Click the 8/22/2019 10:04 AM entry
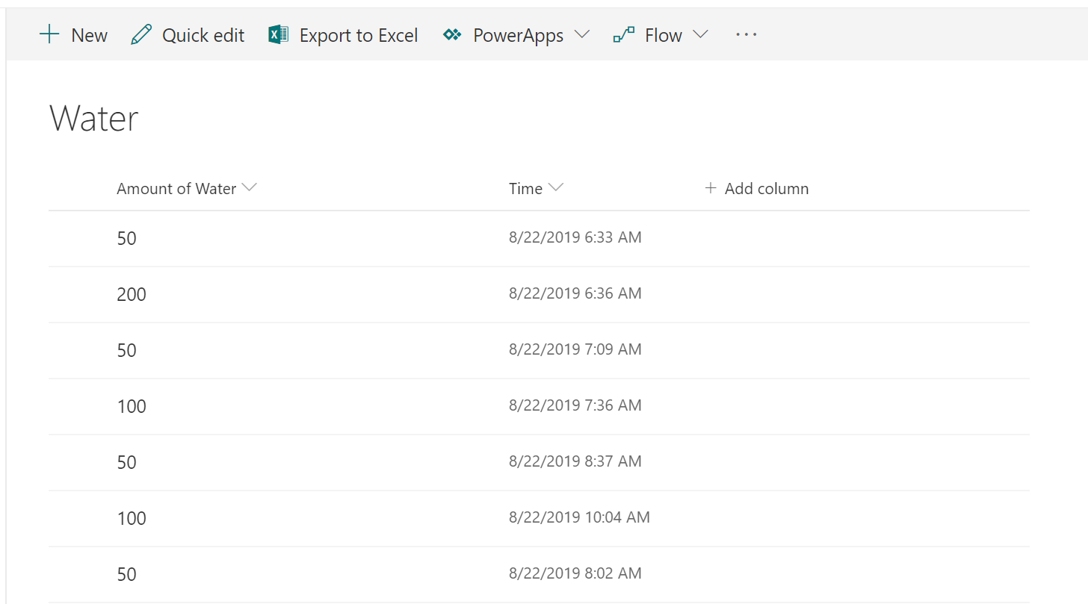This screenshot has width=1088, height=604. 579,517
